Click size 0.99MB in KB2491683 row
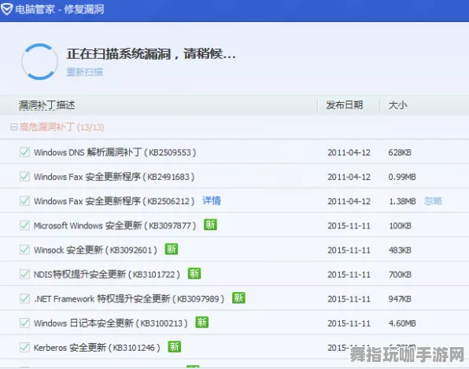This screenshot has width=469, height=369. 402,177
